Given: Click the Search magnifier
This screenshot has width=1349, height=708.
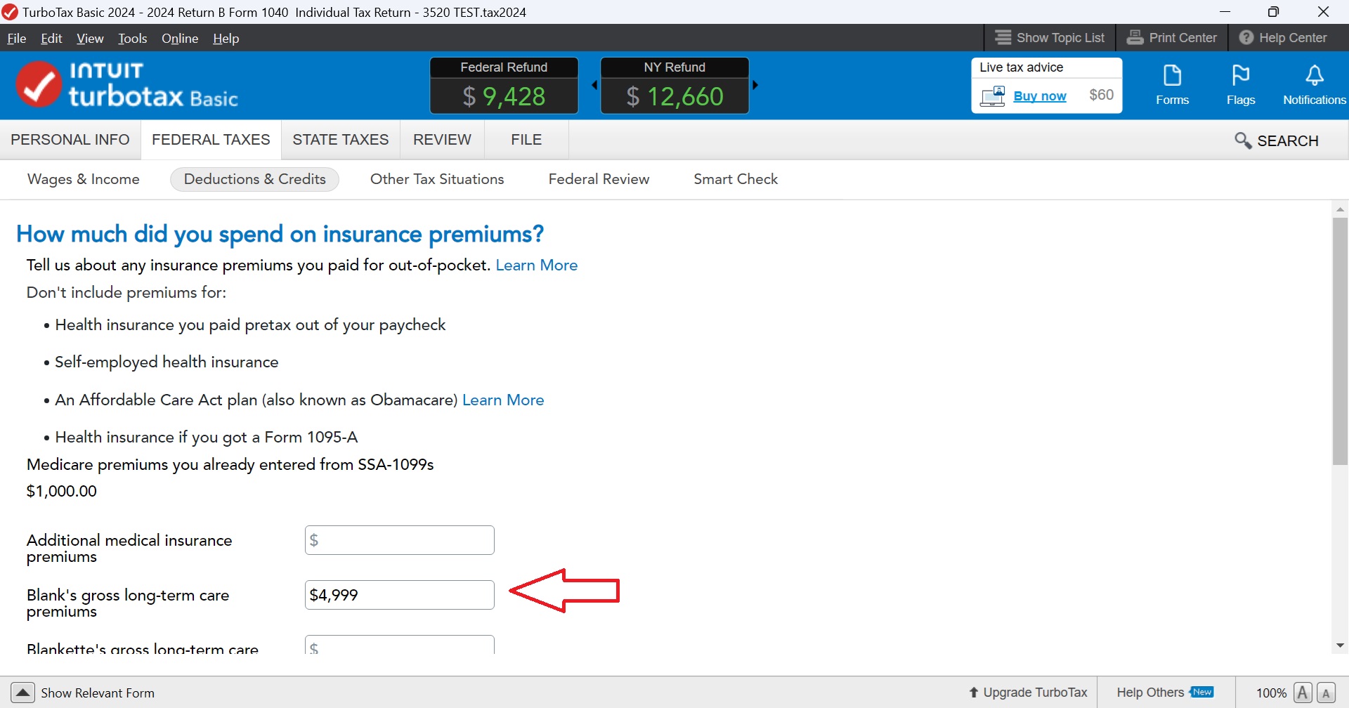Looking at the screenshot, I should pos(1243,140).
